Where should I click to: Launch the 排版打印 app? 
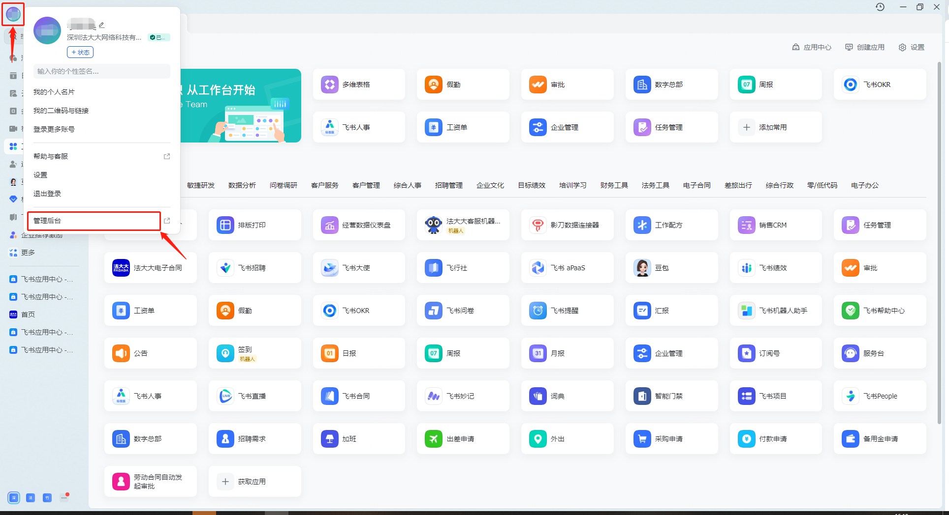click(254, 225)
